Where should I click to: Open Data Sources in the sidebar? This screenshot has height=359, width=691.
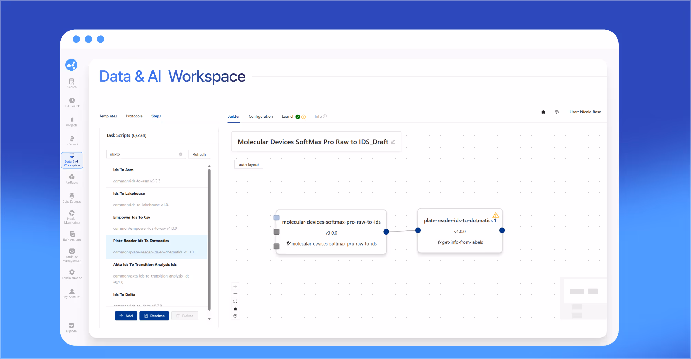coord(72,198)
